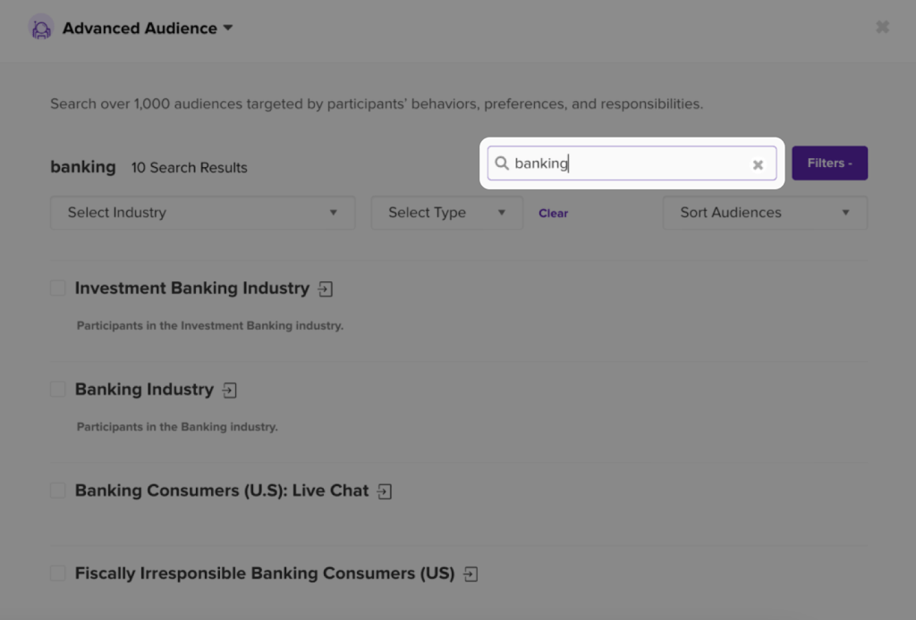The width and height of the screenshot is (916, 620).
Task: Open details icon beside Banking Industry
Action: click(230, 390)
